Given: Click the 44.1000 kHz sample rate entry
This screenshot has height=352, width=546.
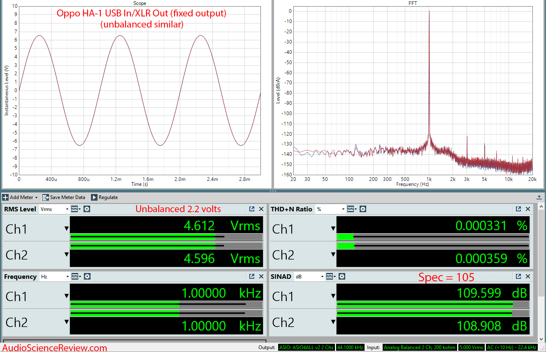Looking at the screenshot, I should coord(350,347).
